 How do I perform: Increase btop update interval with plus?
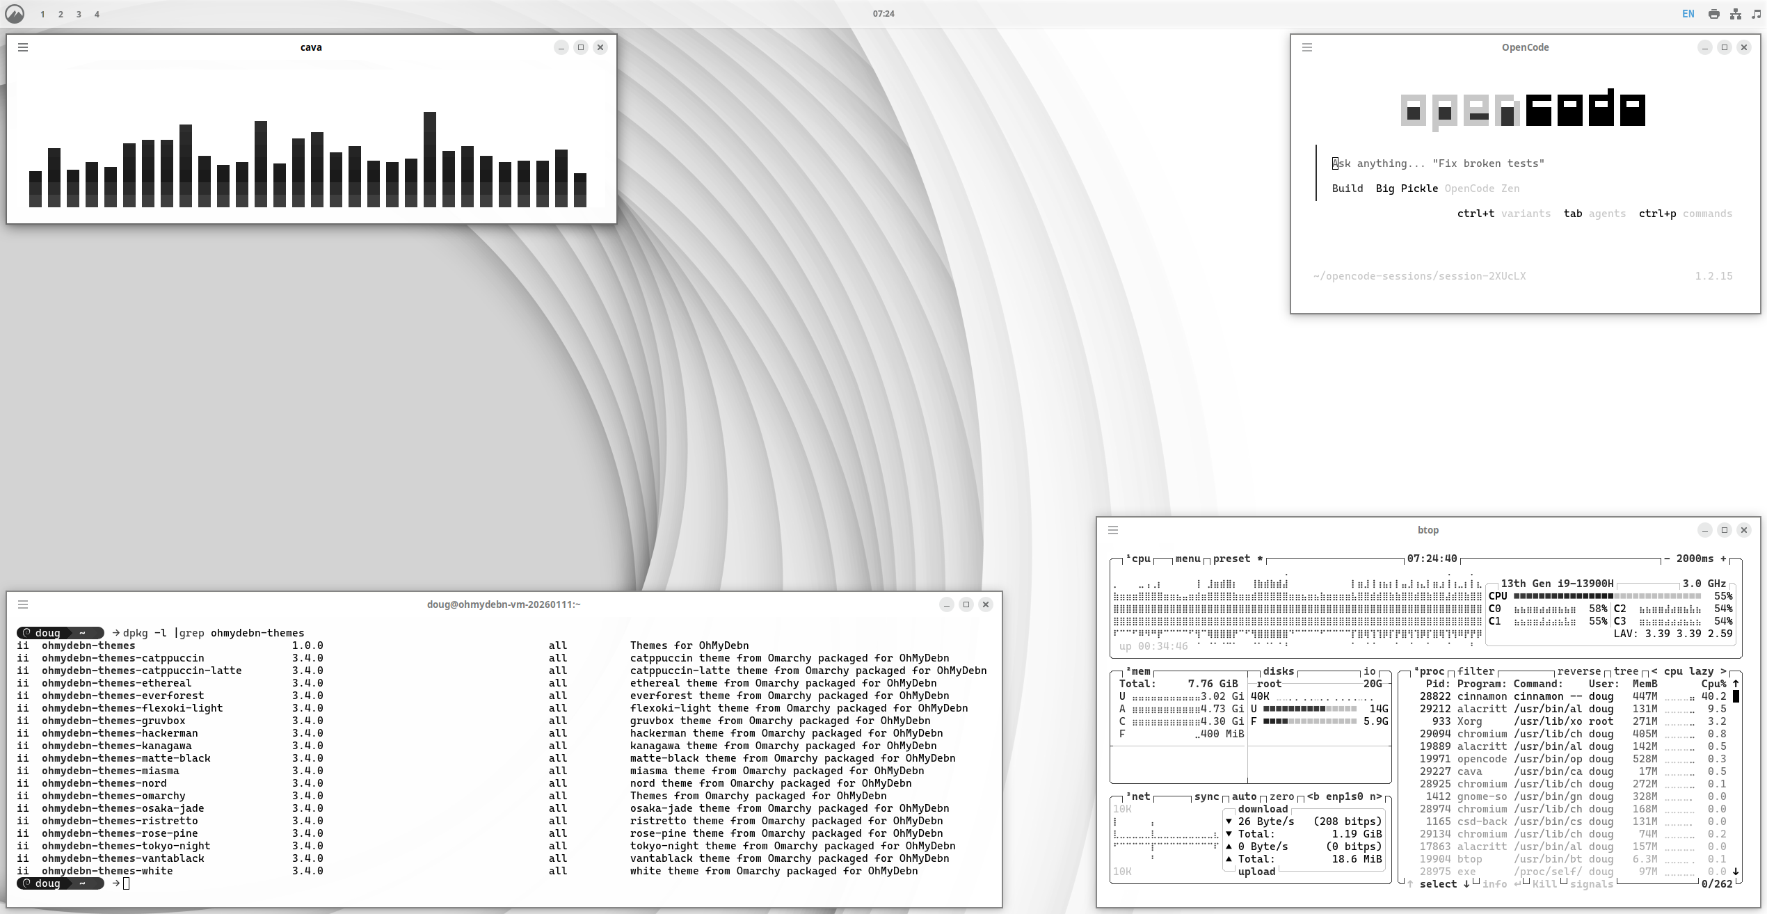pyautogui.click(x=1723, y=559)
